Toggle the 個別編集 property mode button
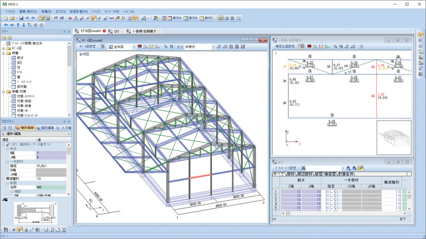 [49, 127]
